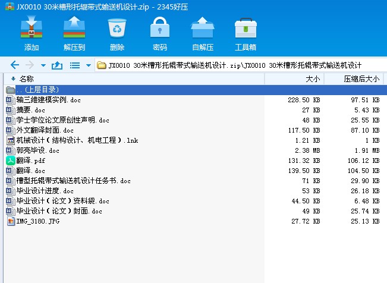The height and width of the screenshot is (283, 387).
Task: Select the ..(上层目录) parent folder row
Action: (37, 89)
